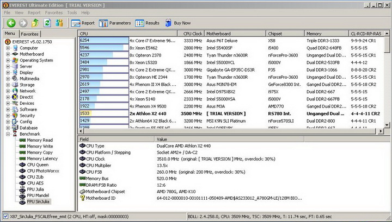
Task: Select the Security shield icon
Action: (x=15, y=116)
